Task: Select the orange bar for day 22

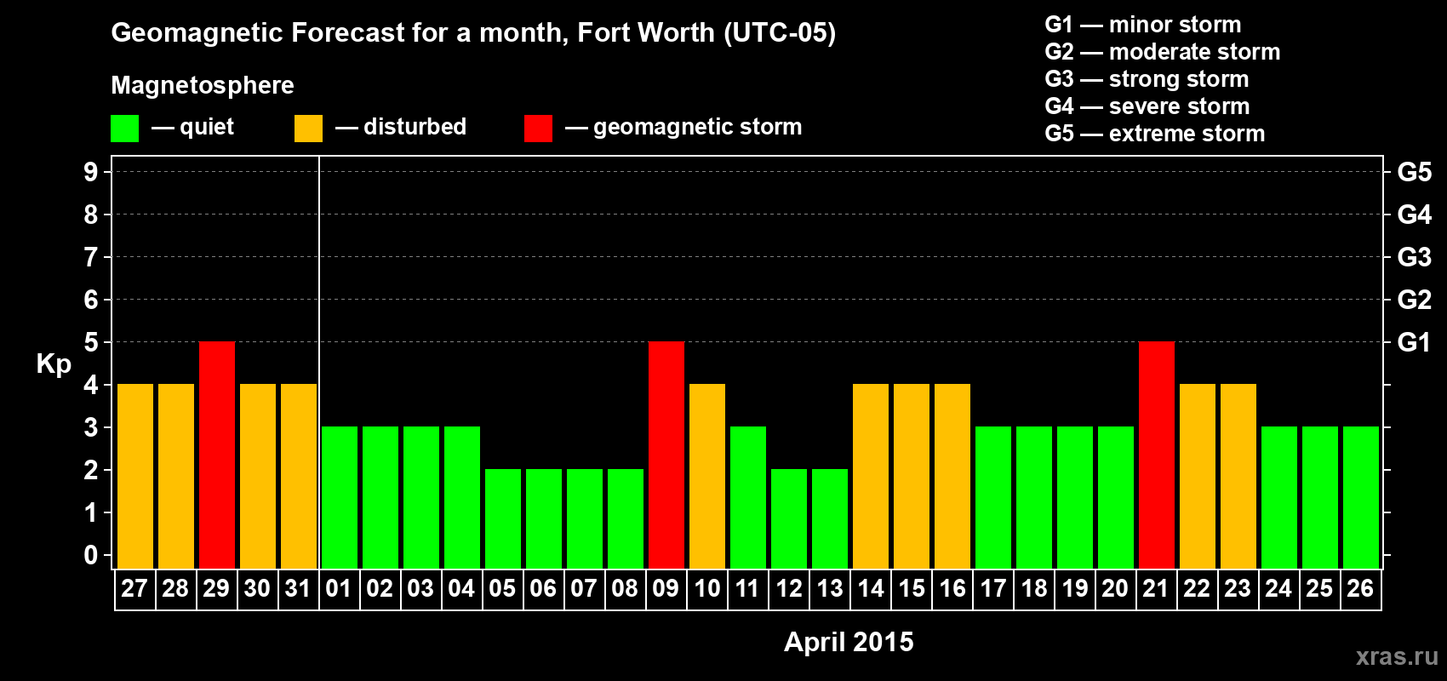Action: point(1198,477)
